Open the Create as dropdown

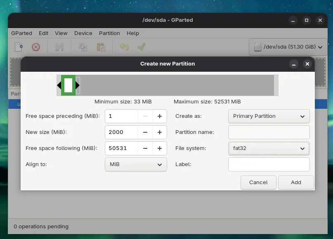(269, 116)
